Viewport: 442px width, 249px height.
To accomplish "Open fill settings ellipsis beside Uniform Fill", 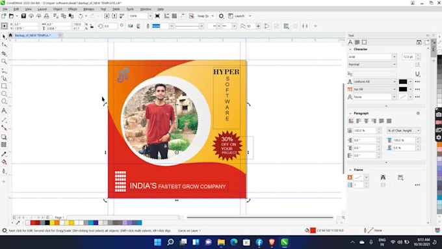I will point(417,81).
